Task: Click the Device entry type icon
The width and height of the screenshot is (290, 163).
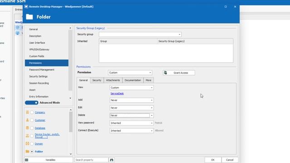Action: (x=27, y=136)
